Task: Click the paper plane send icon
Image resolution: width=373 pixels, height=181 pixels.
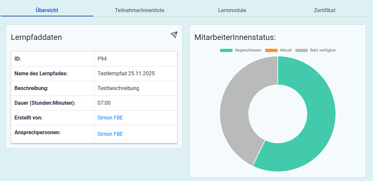Action: 174,35
